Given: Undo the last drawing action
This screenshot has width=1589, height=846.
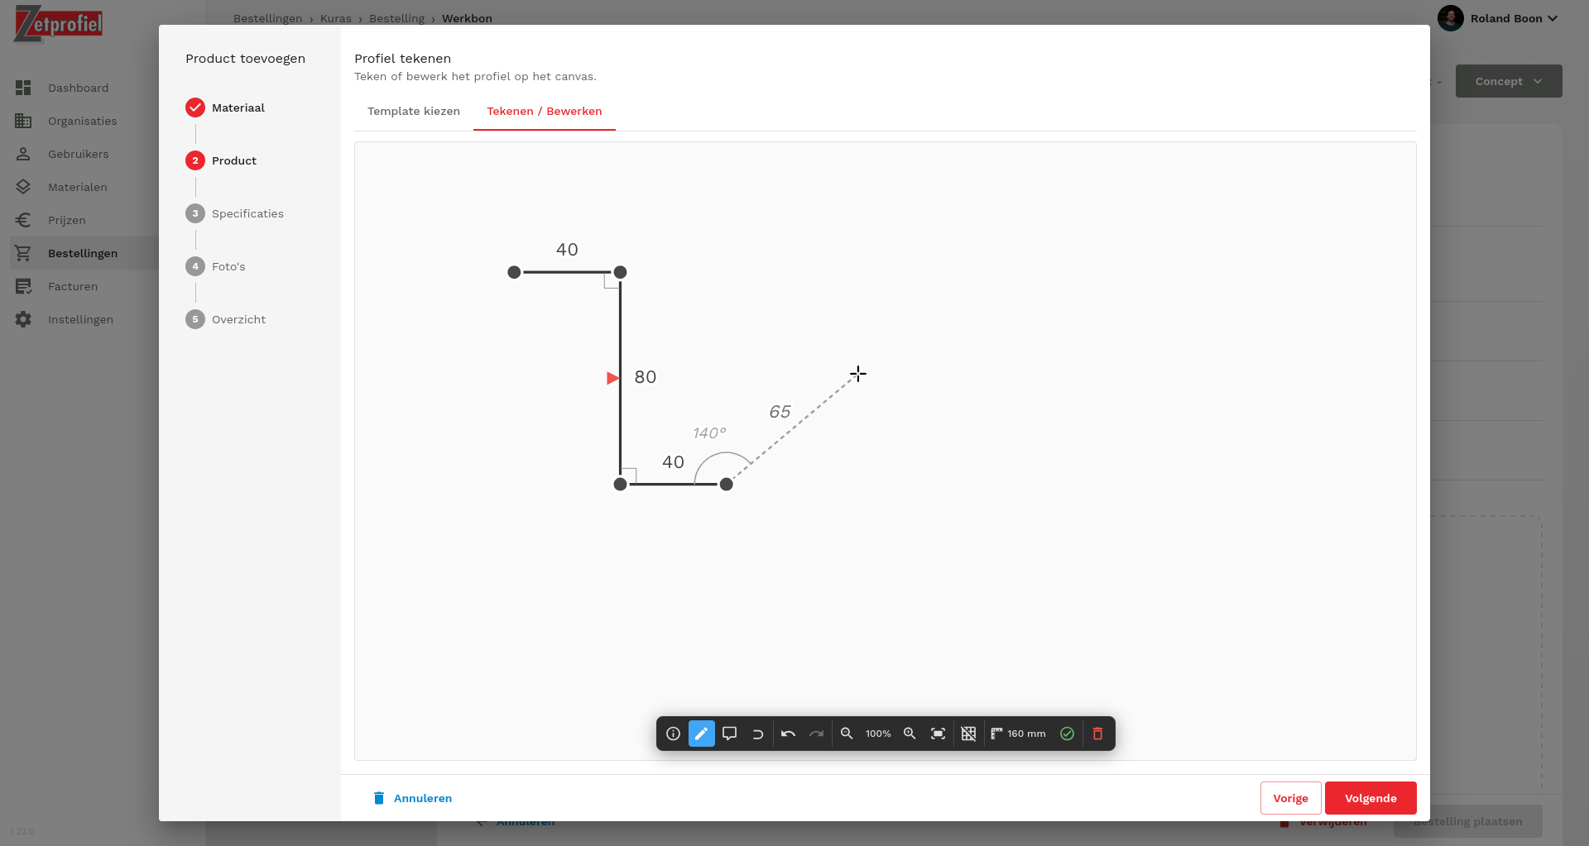Looking at the screenshot, I should click(x=788, y=734).
